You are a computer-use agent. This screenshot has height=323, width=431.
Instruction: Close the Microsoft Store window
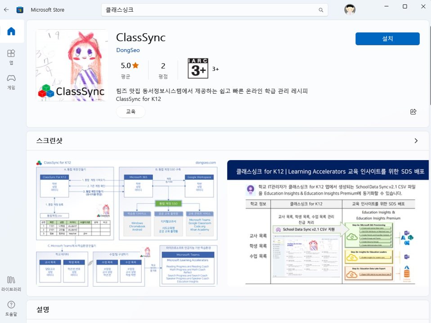(x=423, y=6)
